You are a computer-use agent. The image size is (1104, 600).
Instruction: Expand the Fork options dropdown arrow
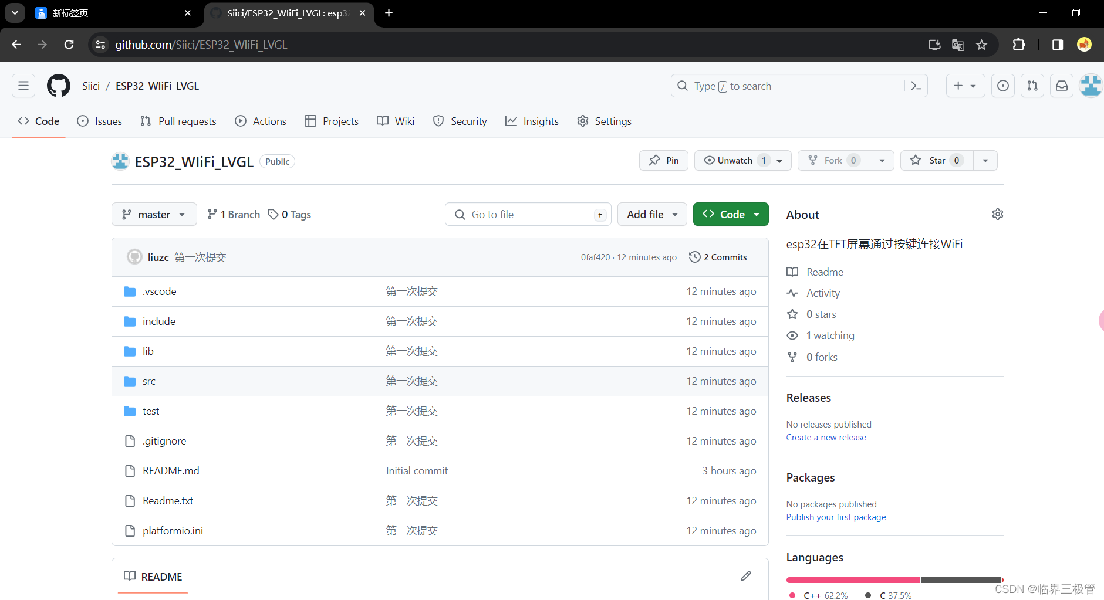[x=882, y=161]
